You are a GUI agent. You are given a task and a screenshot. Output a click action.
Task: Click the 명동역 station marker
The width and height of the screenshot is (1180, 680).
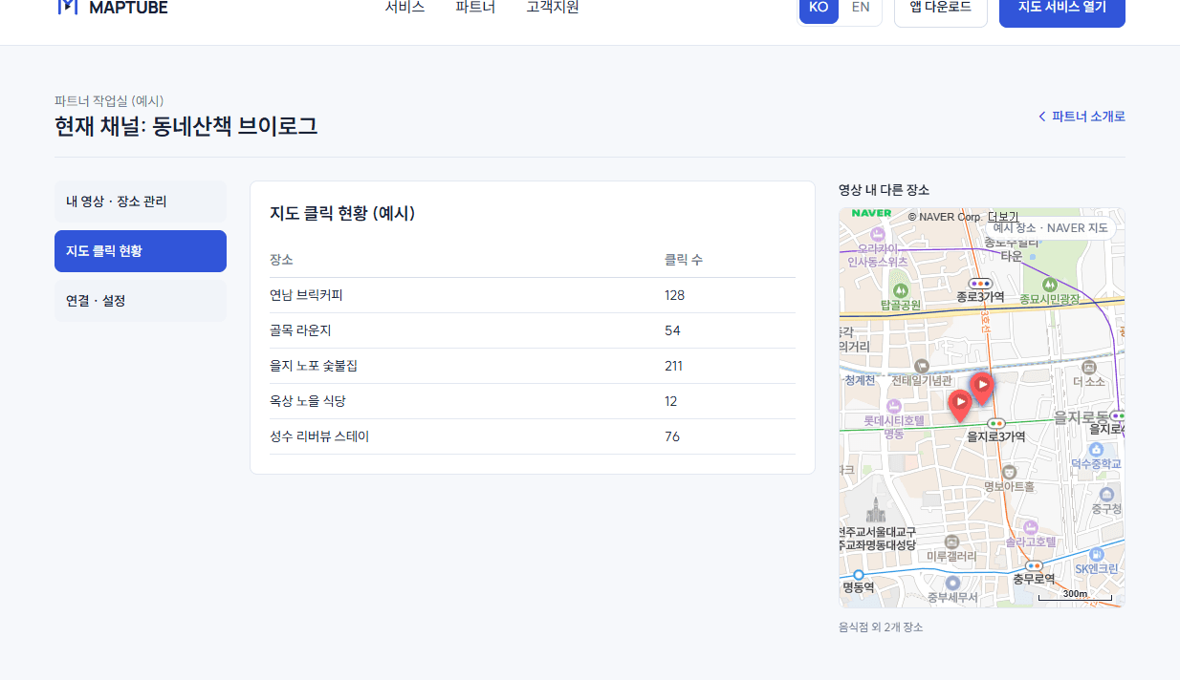pyautogui.click(x=858, y=575)
